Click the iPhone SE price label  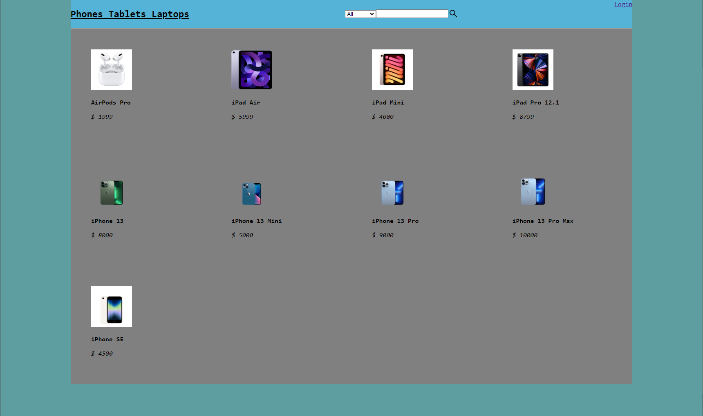102,354
